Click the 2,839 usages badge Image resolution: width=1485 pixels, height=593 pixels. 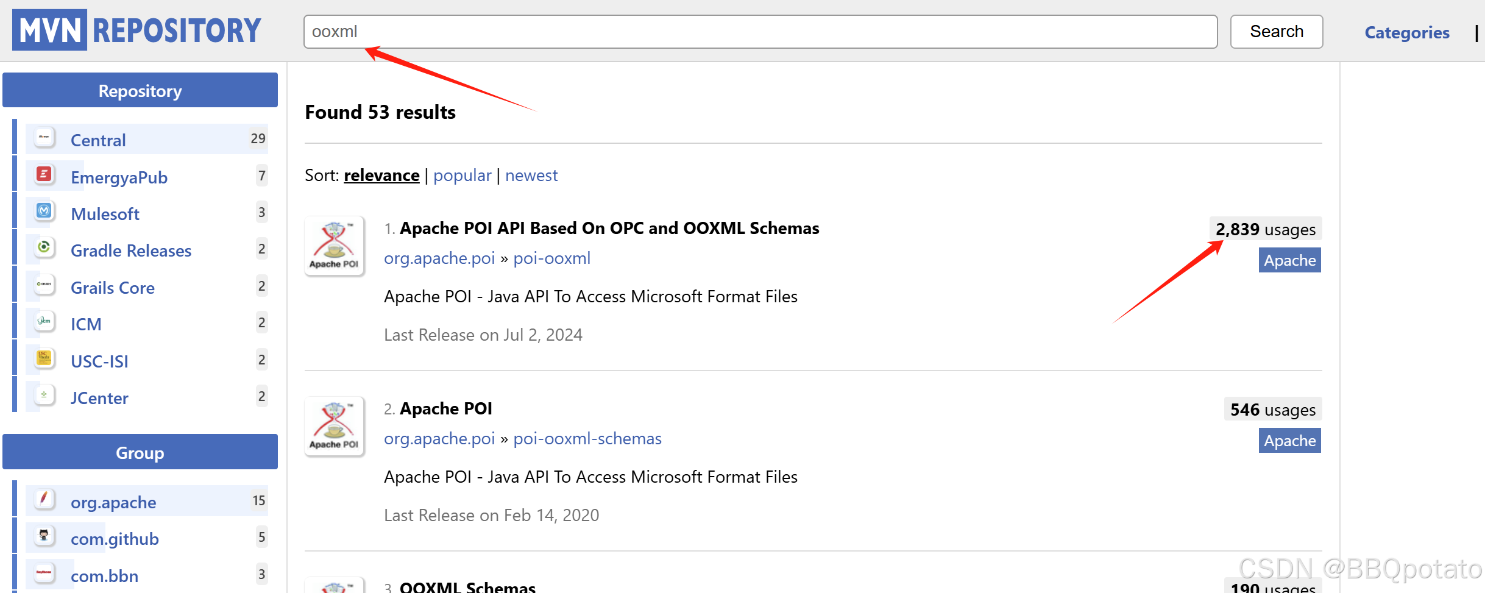(1266, 229)
